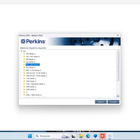The image size is (140, 140).
Task: Launch Microsoft Edge from taskbar
Action: point(88,136)
